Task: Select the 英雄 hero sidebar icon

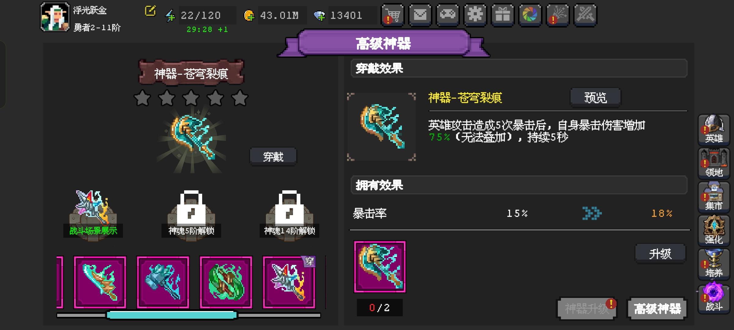Action: (x=714, y=130)
